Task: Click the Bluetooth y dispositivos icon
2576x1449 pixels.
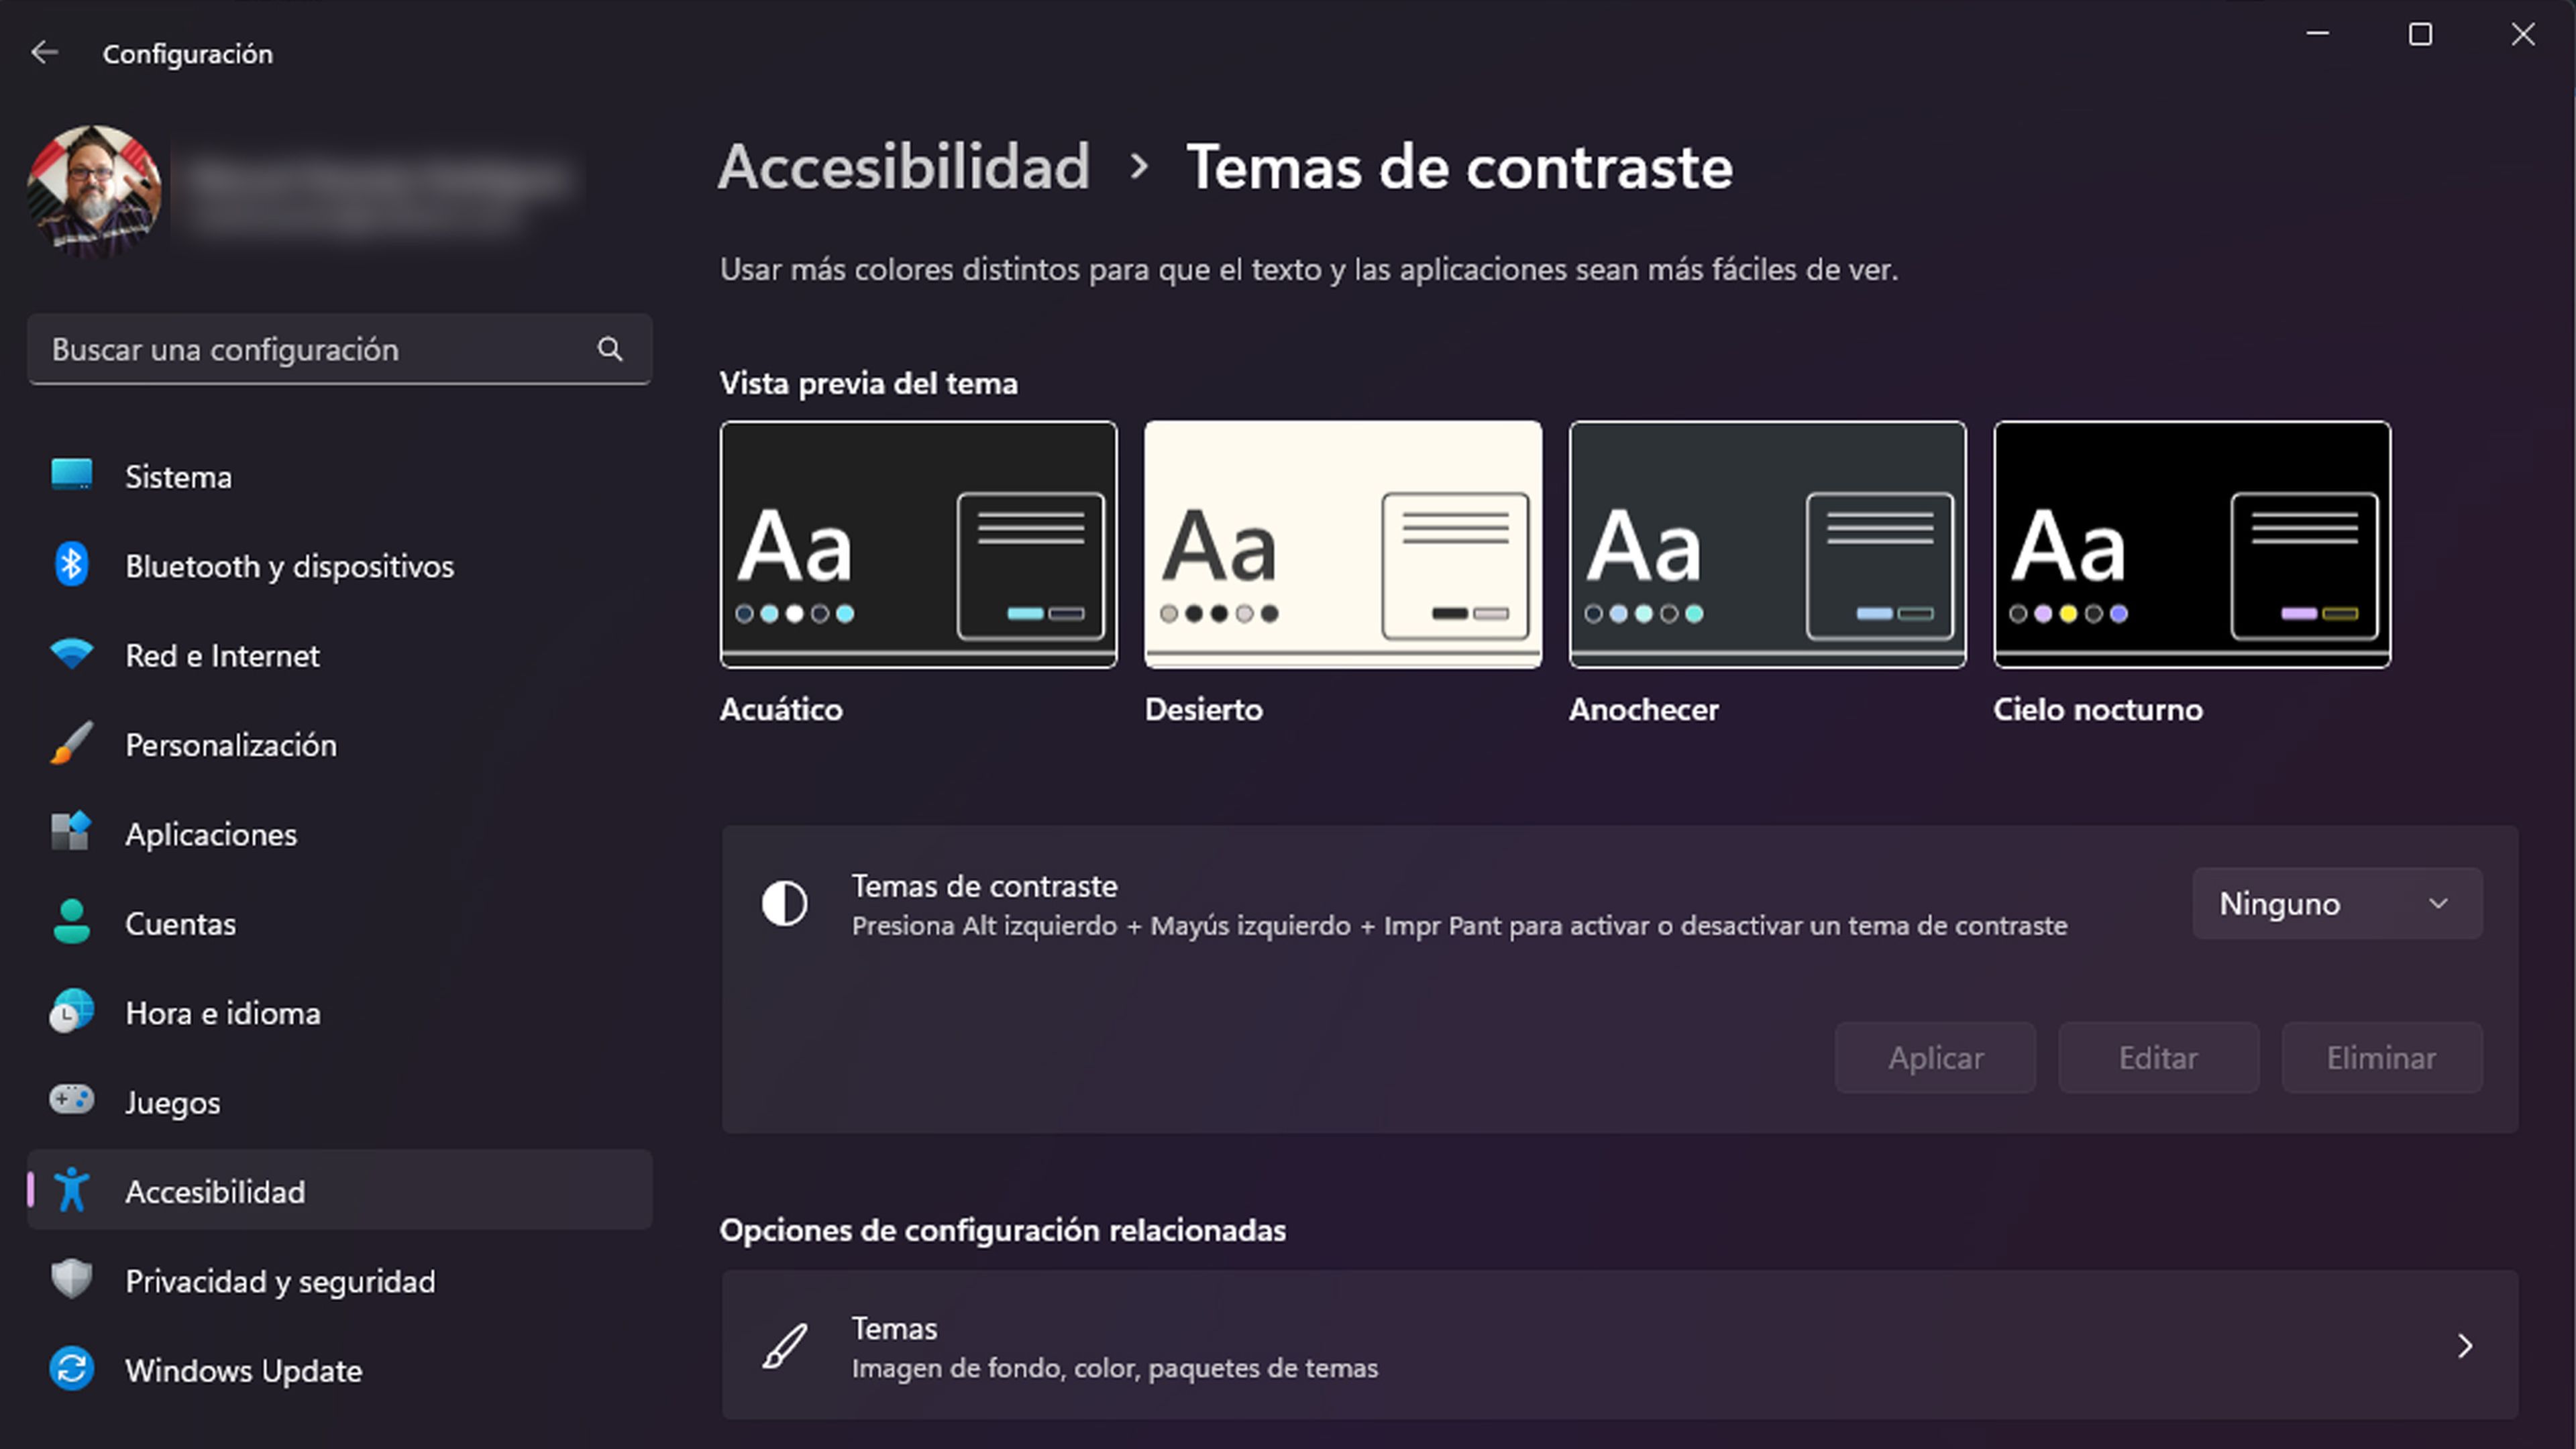Action: tap(71, 566)
